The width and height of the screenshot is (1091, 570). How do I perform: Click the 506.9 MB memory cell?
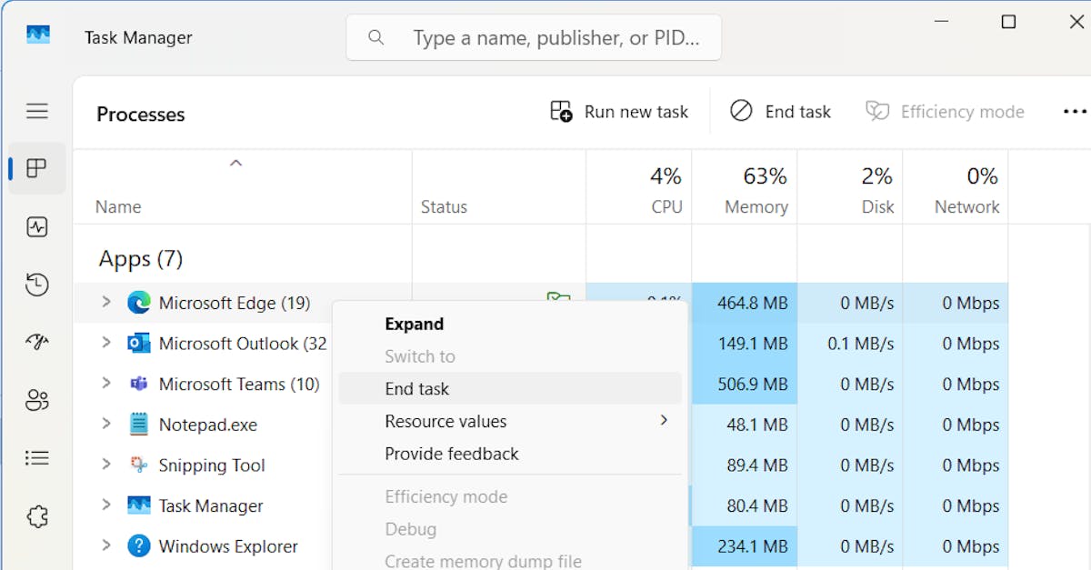pos(745,384)
